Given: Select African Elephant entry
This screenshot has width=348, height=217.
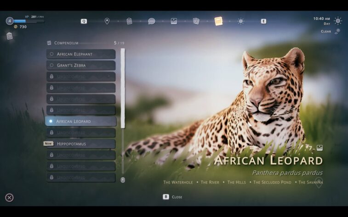Looking at the screenshot, I should tap(81, 54).
